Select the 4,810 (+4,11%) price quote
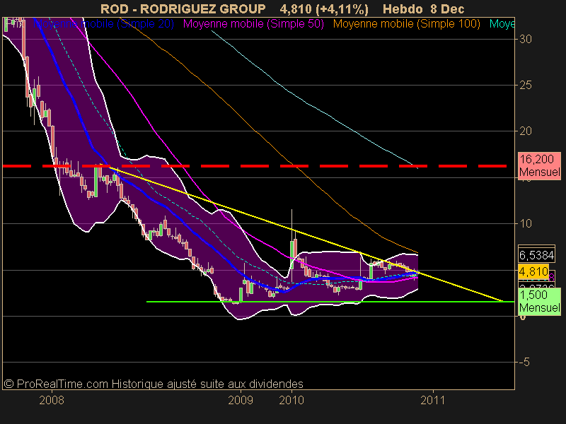This screenshot has width=566, height=424. point(324,9)
